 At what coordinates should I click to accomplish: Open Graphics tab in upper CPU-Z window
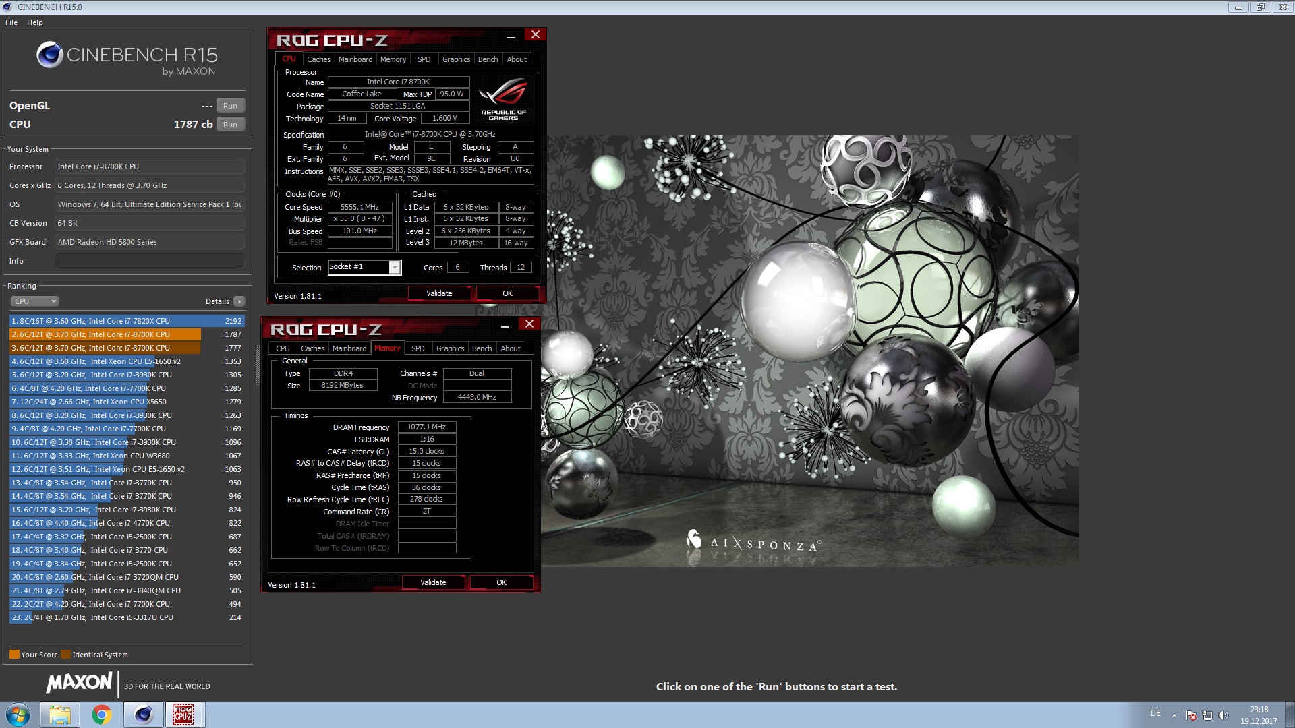(x=456, y=59)
